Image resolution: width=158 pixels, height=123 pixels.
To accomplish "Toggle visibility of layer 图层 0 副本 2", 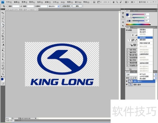I will pyautogui.click(x=127, y=81).
